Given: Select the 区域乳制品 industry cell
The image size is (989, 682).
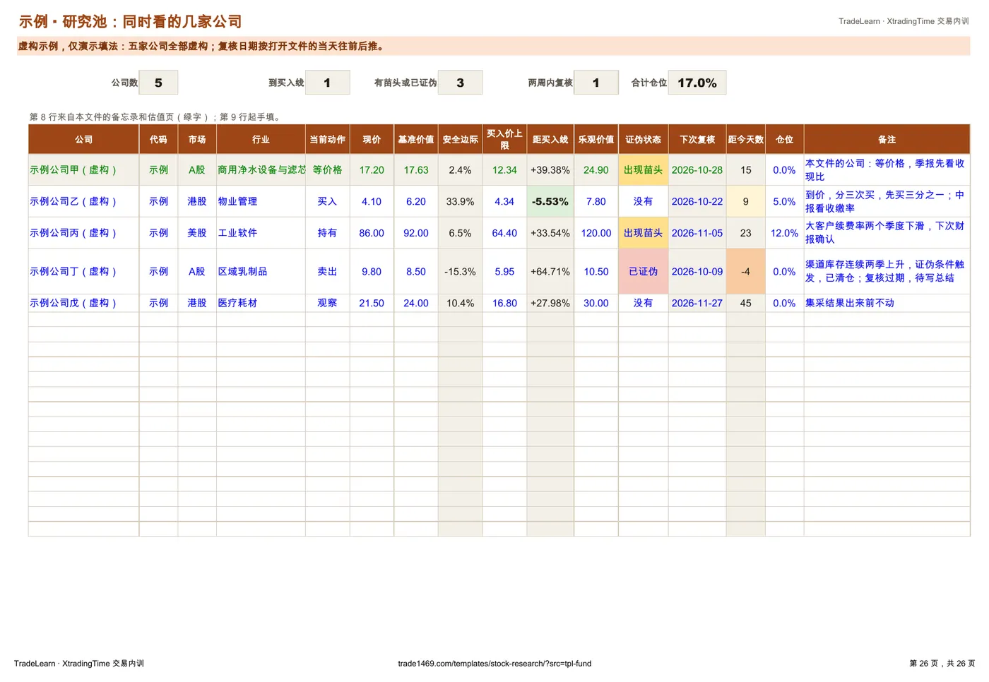Looking at the screenshot, I should (x=261, y=272).
